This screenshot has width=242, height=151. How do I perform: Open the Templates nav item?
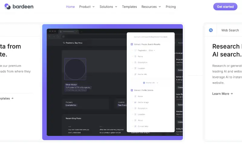coord(129,7)
